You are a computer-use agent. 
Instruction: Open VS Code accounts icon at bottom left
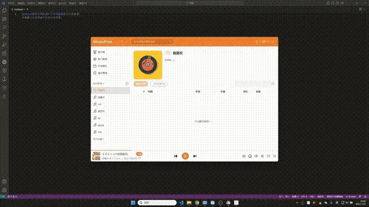(x=4, y=182)
